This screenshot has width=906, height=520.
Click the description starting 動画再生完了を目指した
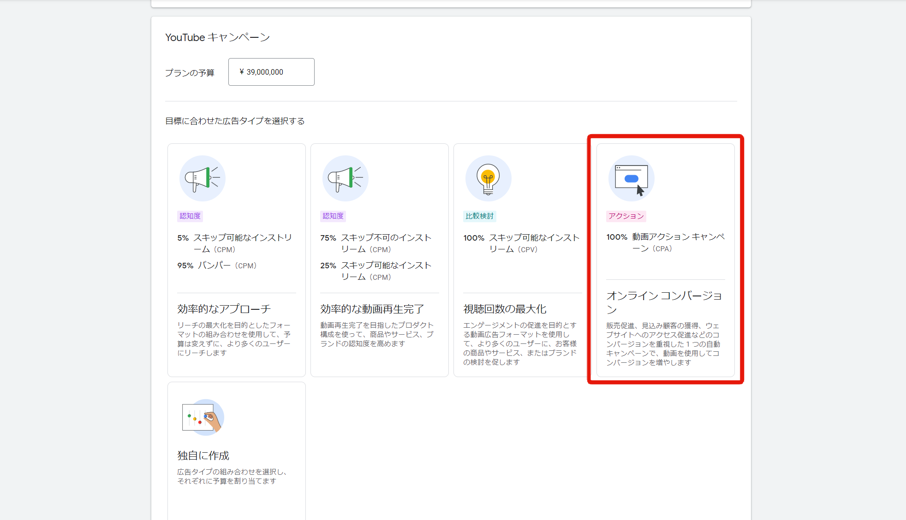(377, 334)
